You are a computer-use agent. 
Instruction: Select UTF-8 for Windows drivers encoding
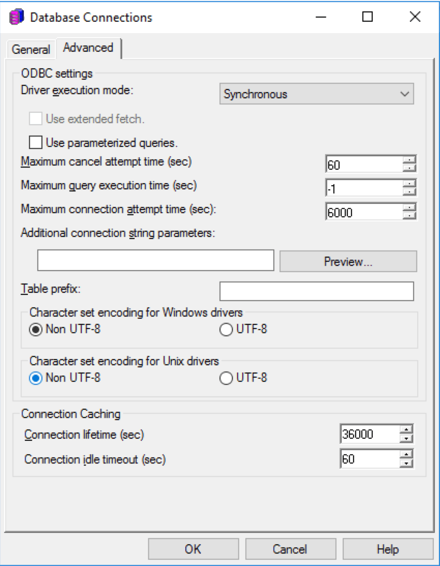click(x=226, y=330)
